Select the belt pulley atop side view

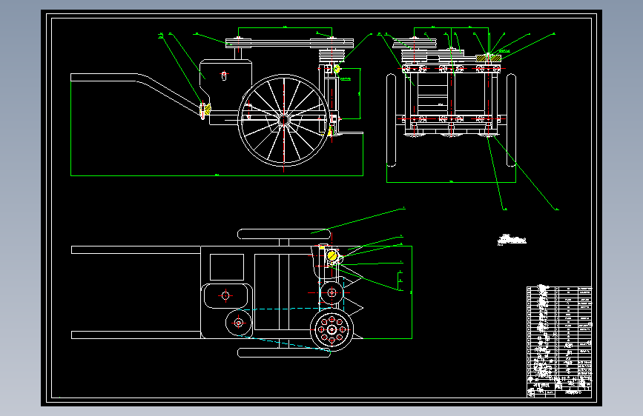(x=289, y=43)
